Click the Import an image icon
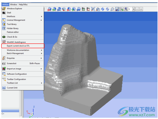This screenshot has height=119, width=158. click(x=4, y=69)
